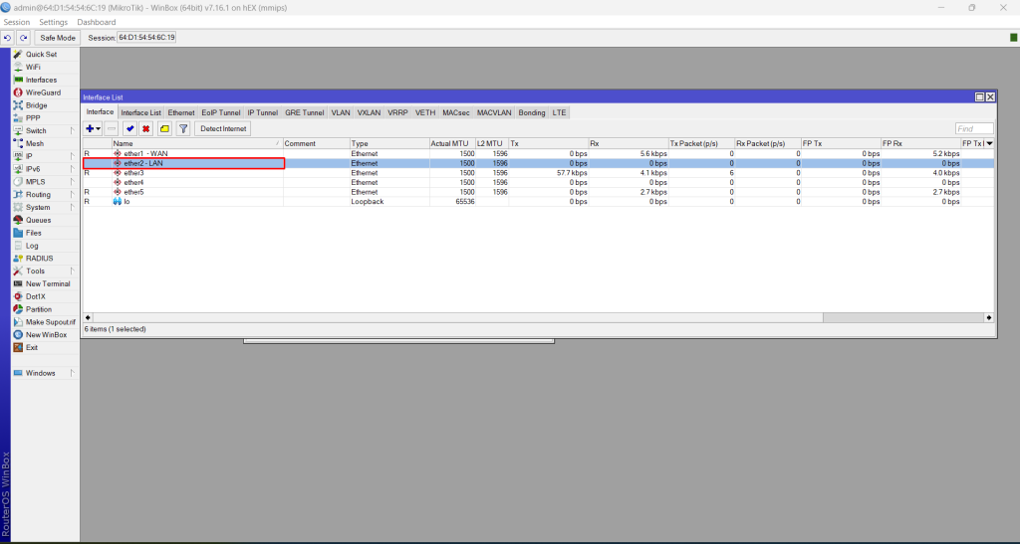Switch to the Ethernet tab
The height and width of the screenshot is (544, 1020).
pos(181,113)
